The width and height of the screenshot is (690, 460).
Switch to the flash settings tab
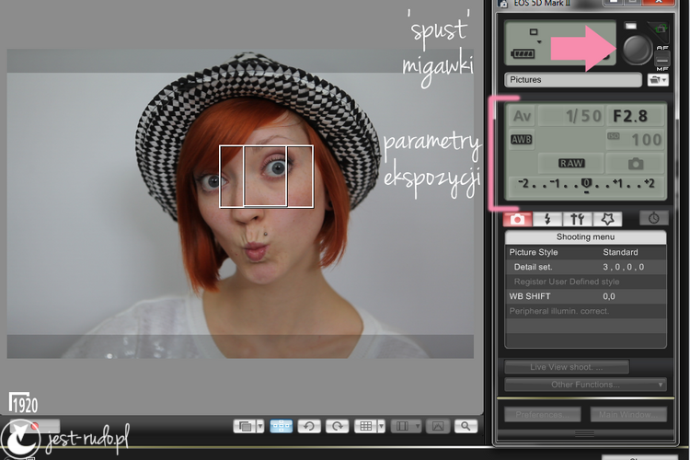(x=547, y=219)
